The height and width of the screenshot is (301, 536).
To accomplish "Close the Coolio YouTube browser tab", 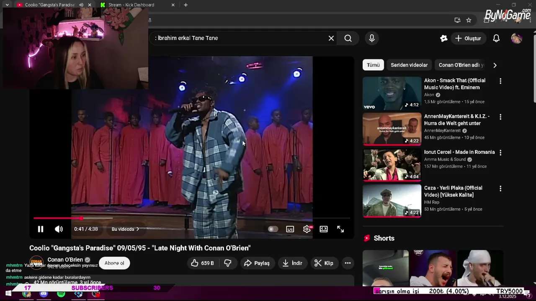I will (89, 5).
